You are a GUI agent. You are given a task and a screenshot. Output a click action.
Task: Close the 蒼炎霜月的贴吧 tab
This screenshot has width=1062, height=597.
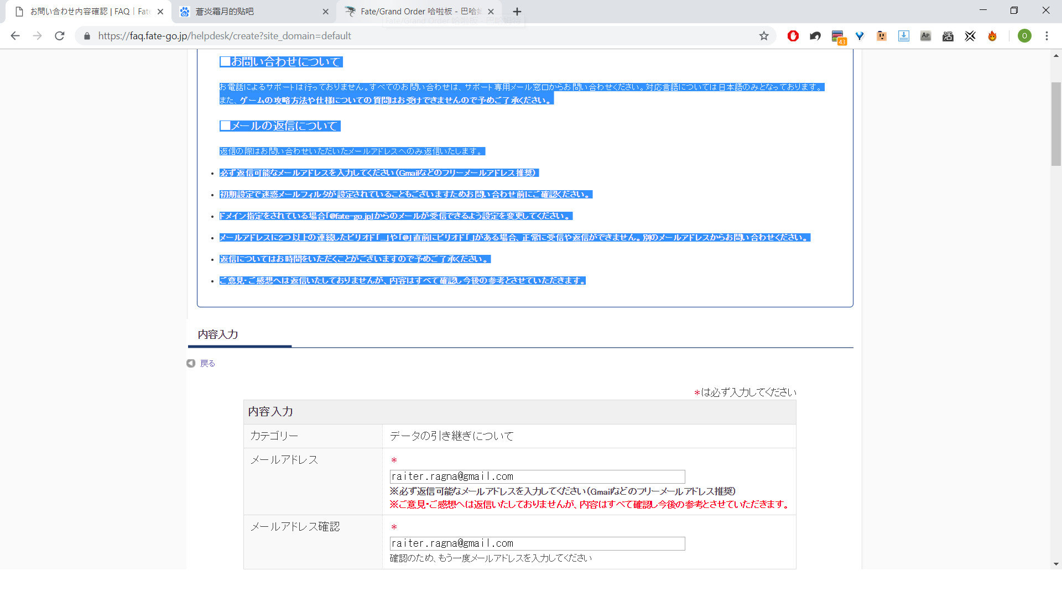(x=325, y=12)
